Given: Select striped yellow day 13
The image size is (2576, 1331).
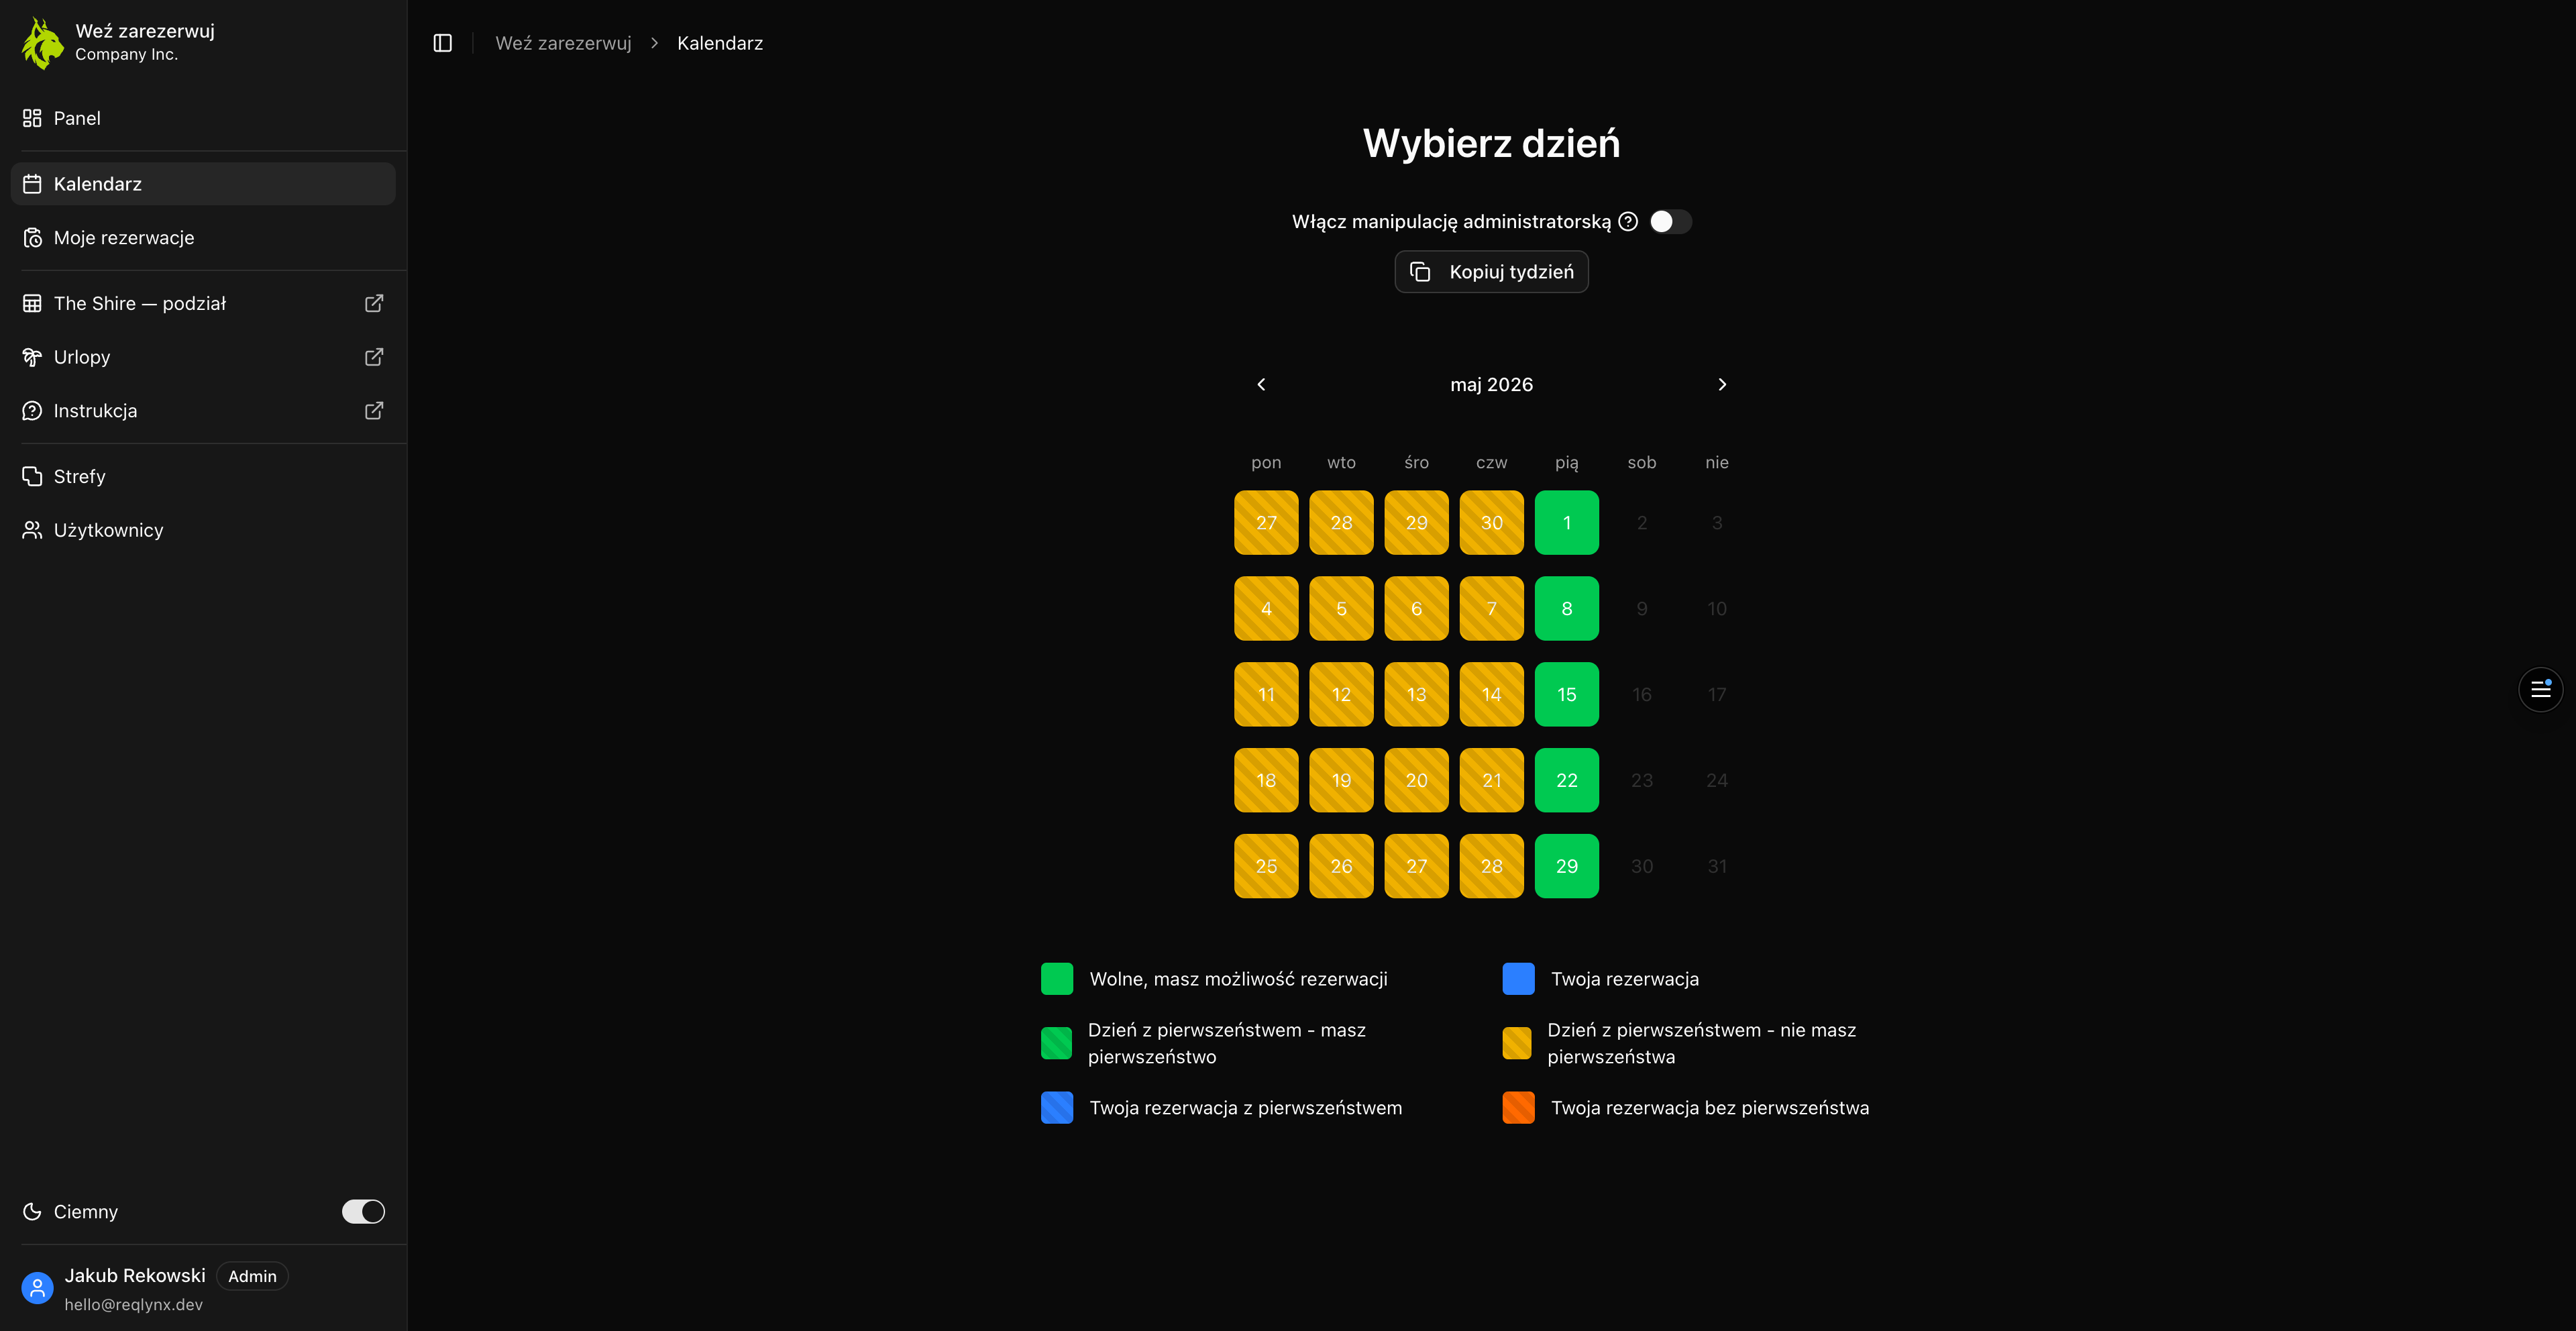Looking at the screenshot, I should (1416, 694).
